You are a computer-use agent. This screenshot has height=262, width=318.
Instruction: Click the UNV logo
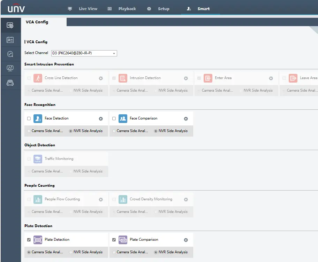pos(16,8)
